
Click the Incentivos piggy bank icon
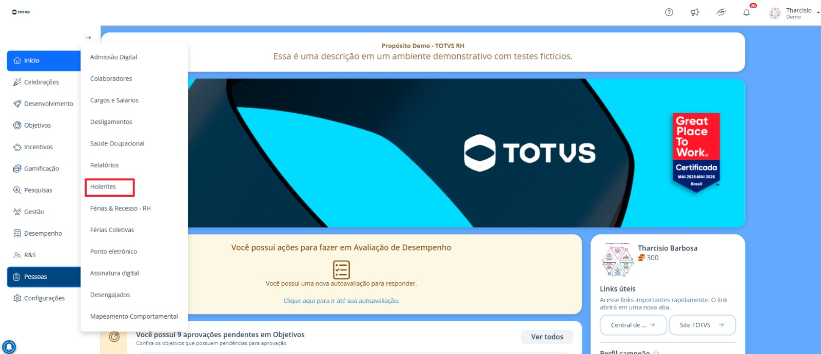(x=17, y=147)
